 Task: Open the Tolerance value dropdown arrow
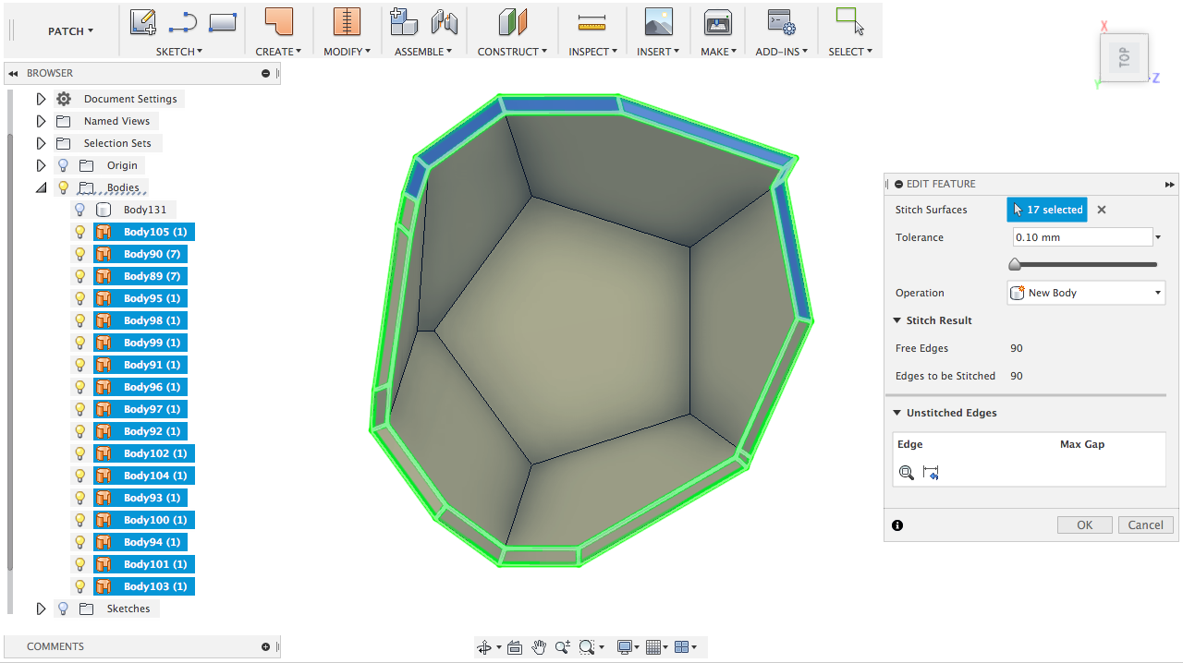tap(1158, 237)
